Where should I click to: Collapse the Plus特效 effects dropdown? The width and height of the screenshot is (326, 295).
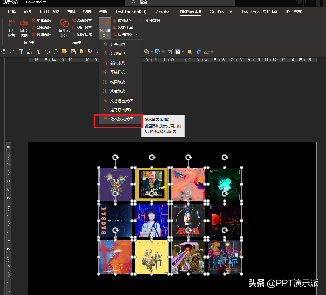click(x=105, y=28)
